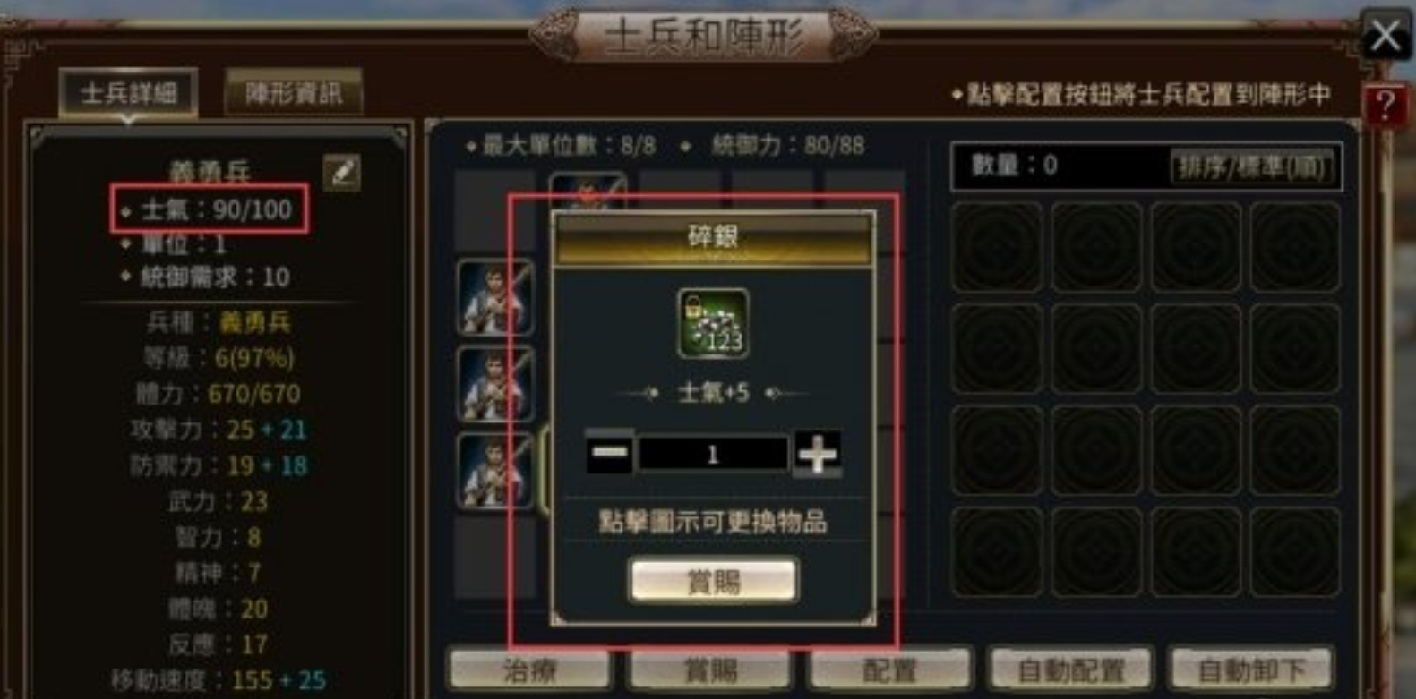This screenshot has width=1416, height=699.
Task: Switch to the 陣形資訊 tab
Action: tap(294, 93)
